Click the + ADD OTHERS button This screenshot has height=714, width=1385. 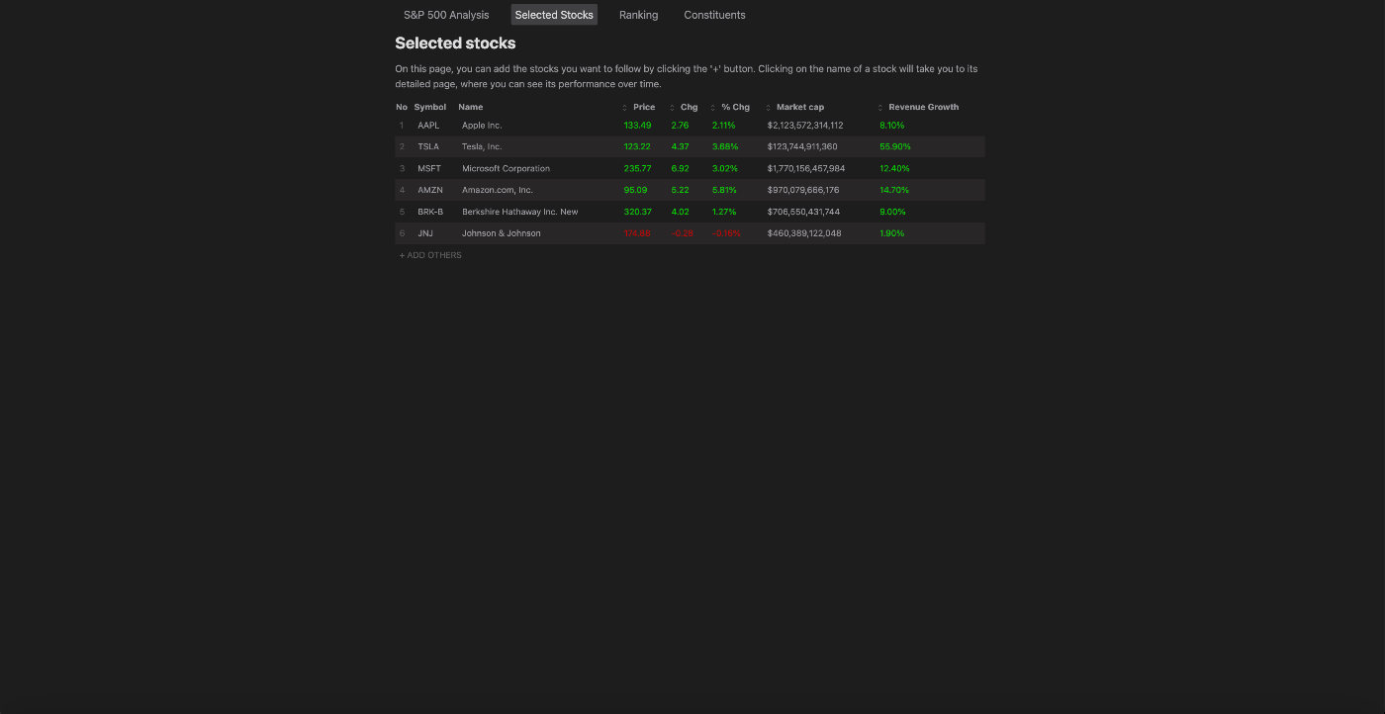tap(430, 255)
